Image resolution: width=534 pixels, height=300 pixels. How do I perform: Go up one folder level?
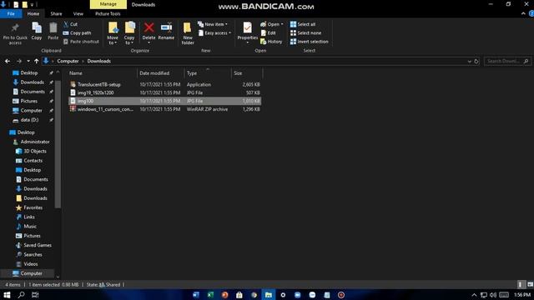pos(36,61)
